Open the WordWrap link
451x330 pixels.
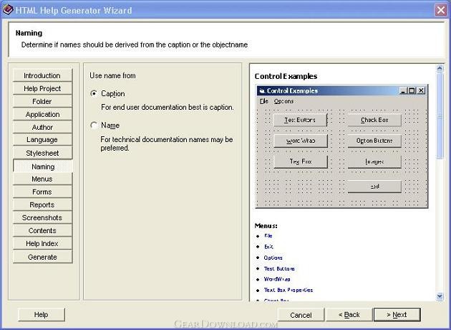[277, 279]
